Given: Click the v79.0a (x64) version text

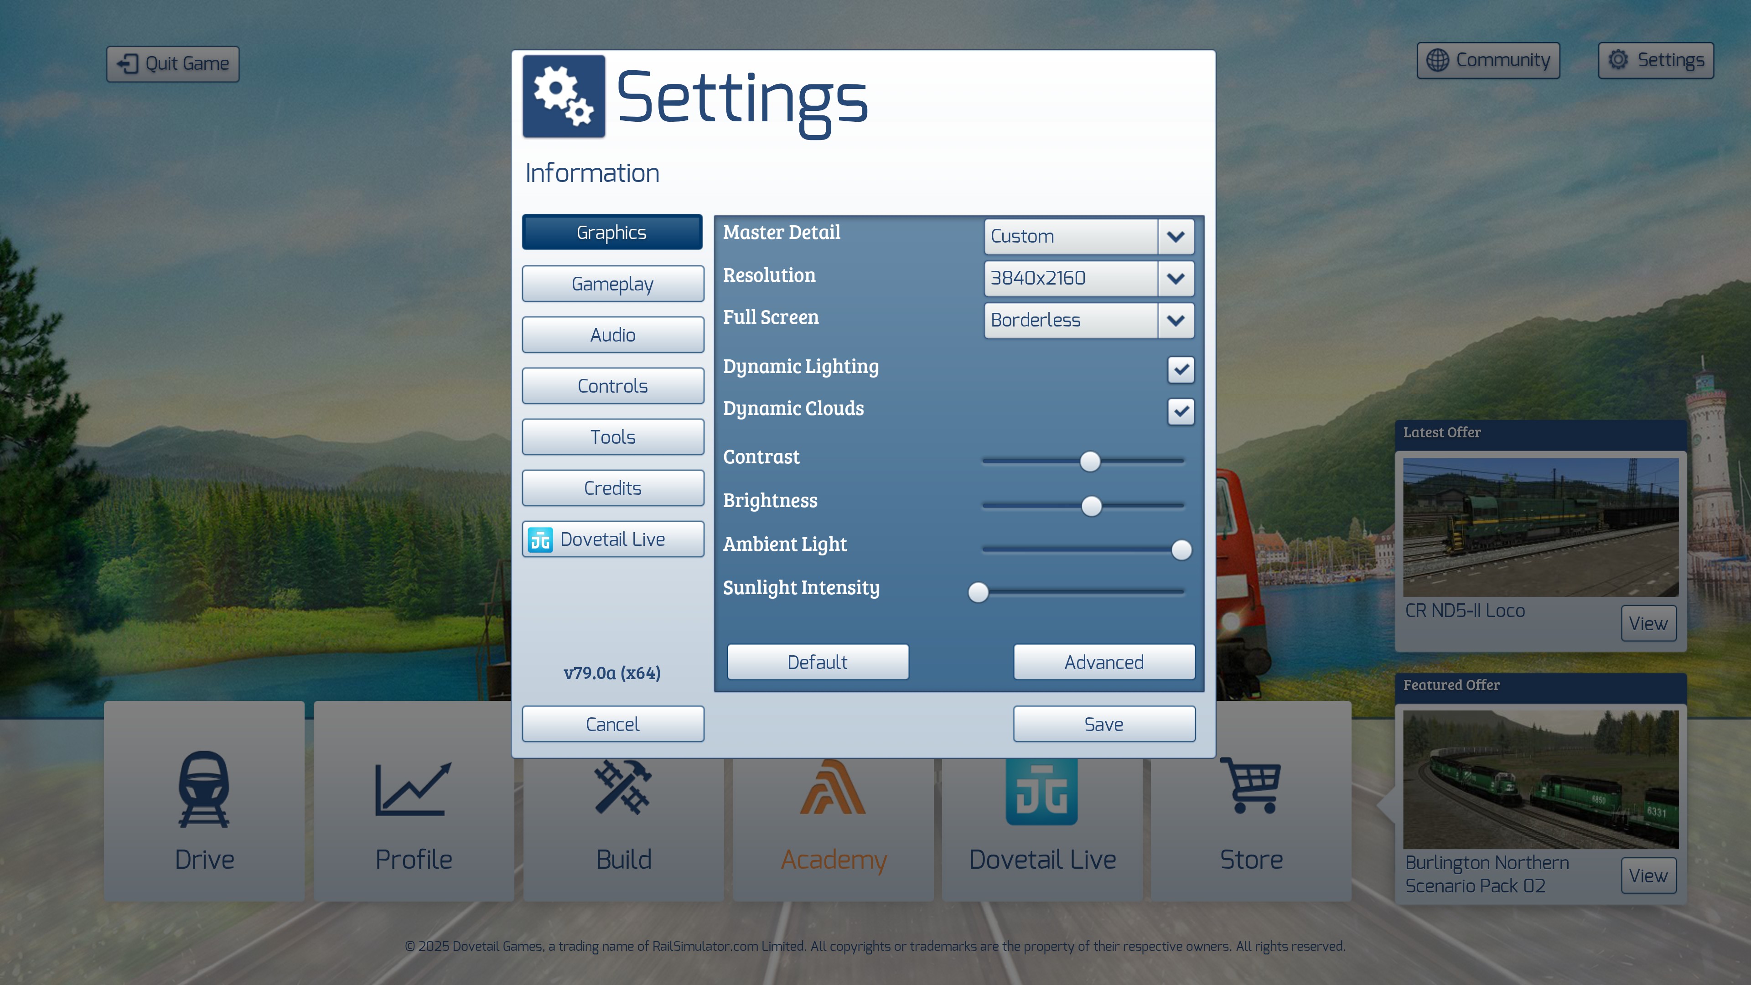Looking at the screenshot, I should [612, 673].
